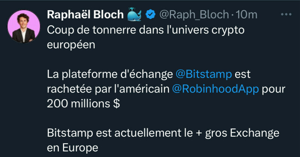This screenshot has height=157, width=300.
Task: Click the closing text 'en Europe'
Action: point(72,148)
